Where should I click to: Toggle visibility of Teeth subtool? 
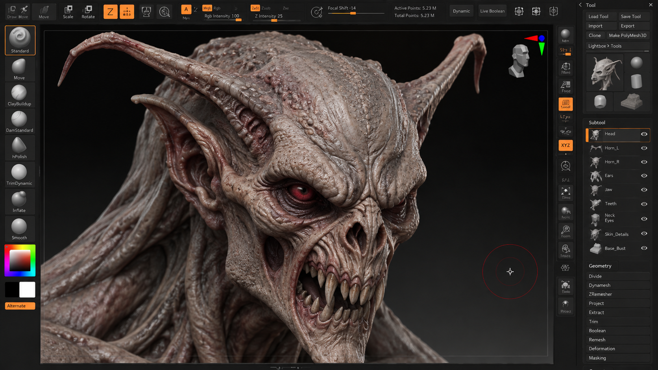pyautogui.click(x=644, y=204)
